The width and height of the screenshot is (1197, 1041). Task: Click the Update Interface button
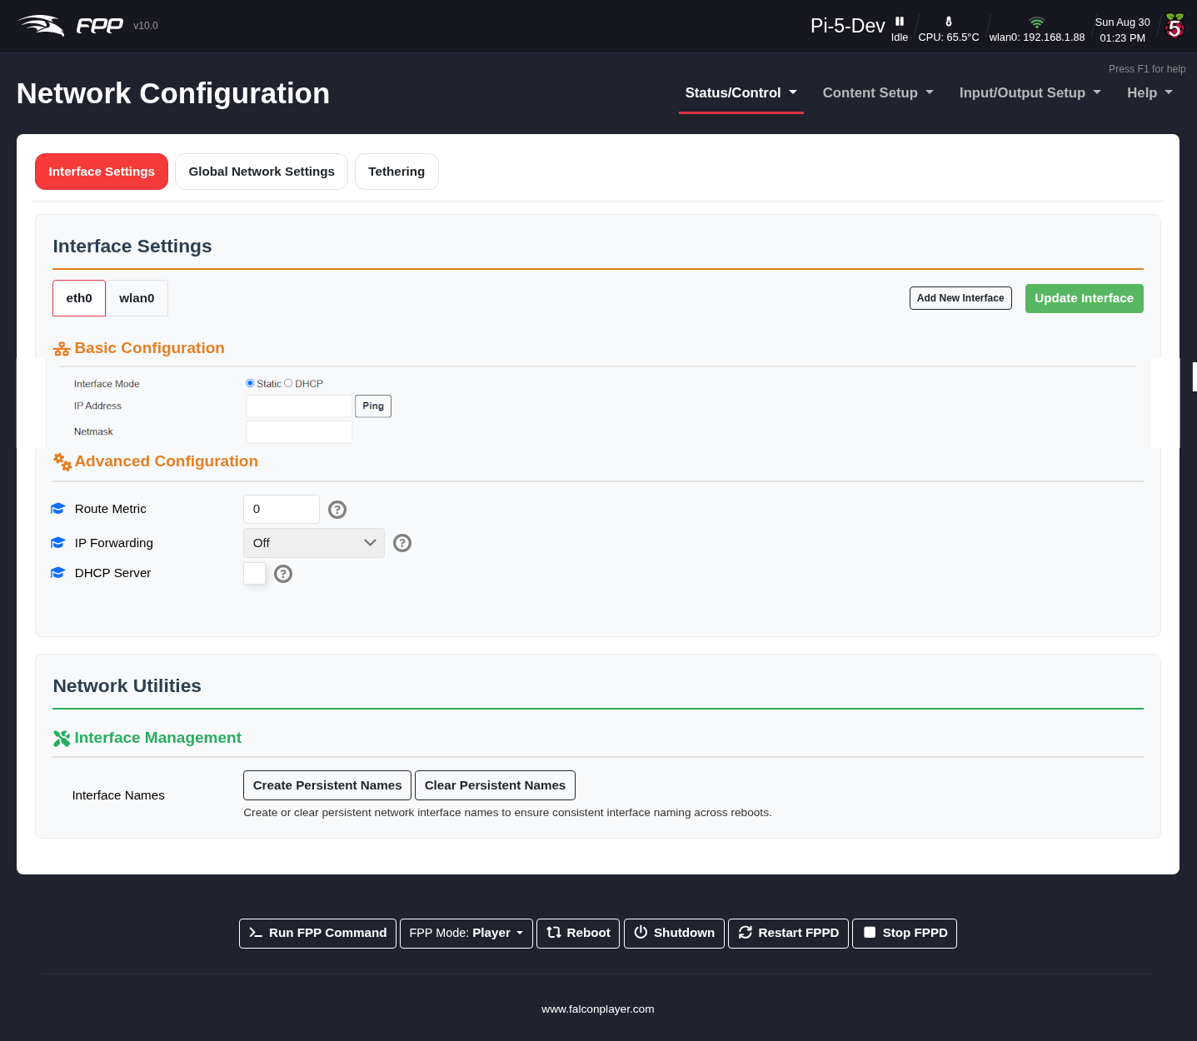1084,298
